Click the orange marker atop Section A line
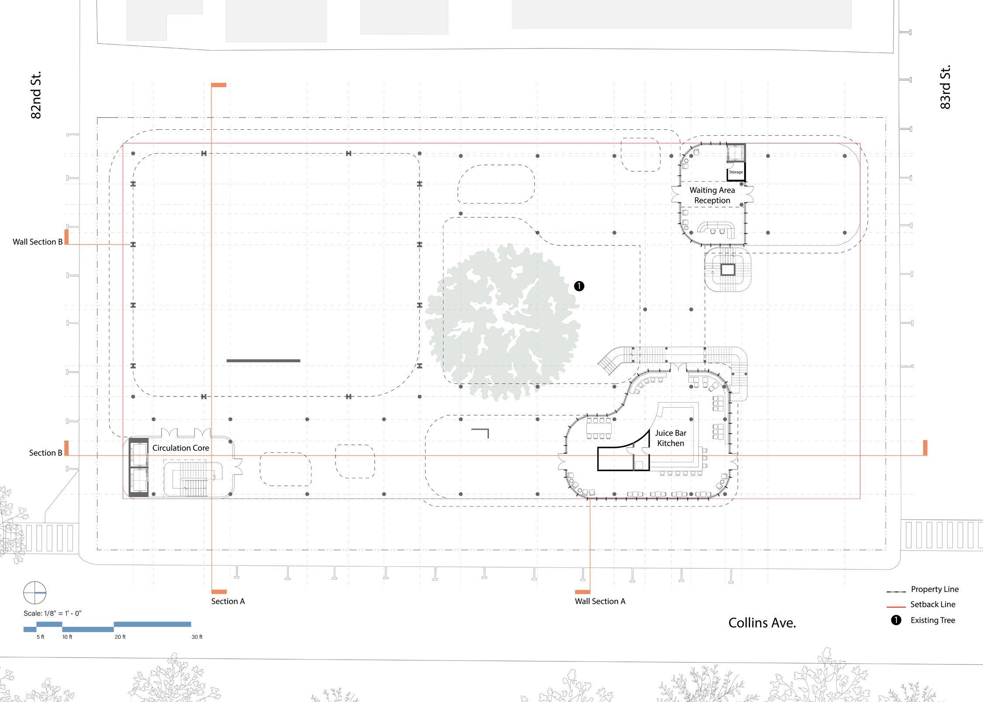Screen dimensions: 983x702 (218, 85)
